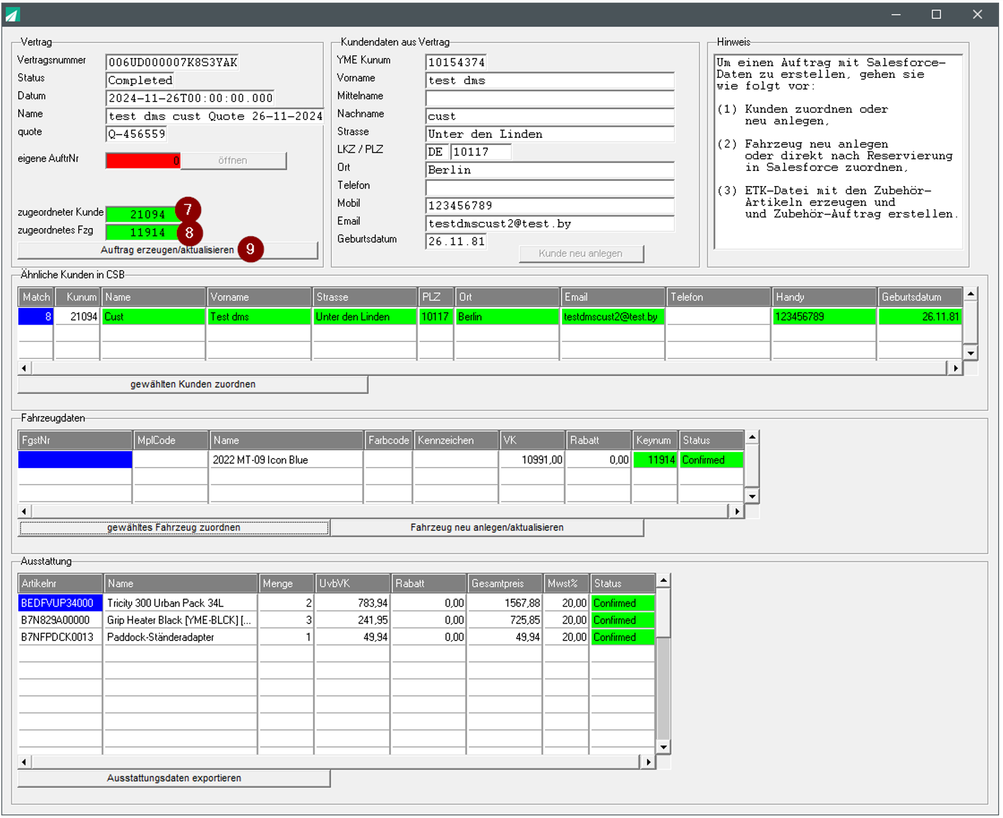Click the quote field Q-456559
Screen dimensions: 1003x818
tap(137, 134)
